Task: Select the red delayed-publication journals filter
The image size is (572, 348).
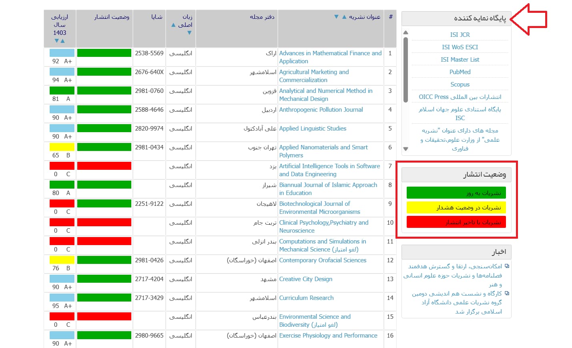Action: click(456, 222)
